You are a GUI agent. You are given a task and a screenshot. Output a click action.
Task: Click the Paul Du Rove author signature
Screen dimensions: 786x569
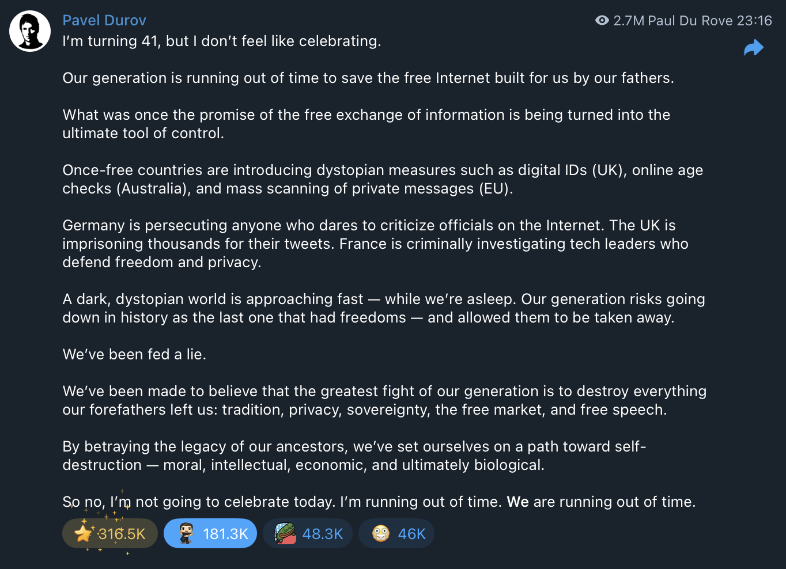(690, 21)
